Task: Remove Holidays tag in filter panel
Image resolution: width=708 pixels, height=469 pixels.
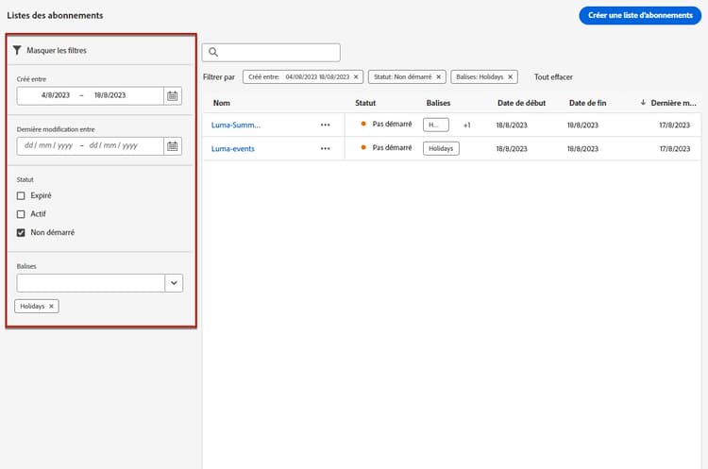Action: pyautogui.click(x=52, y=306)
